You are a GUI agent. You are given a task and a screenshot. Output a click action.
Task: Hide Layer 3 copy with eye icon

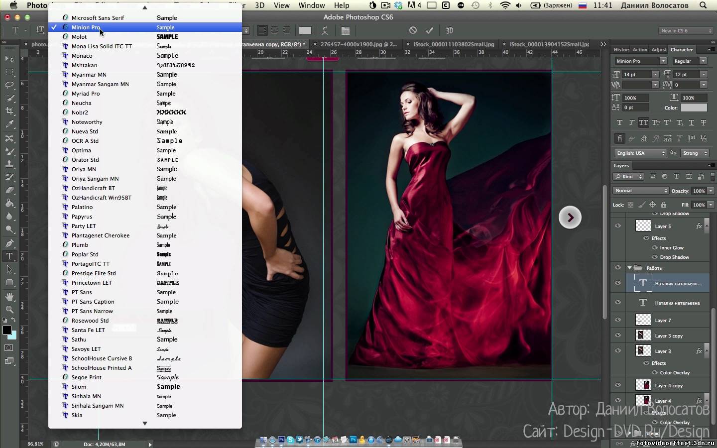click(x=618, y=336)
